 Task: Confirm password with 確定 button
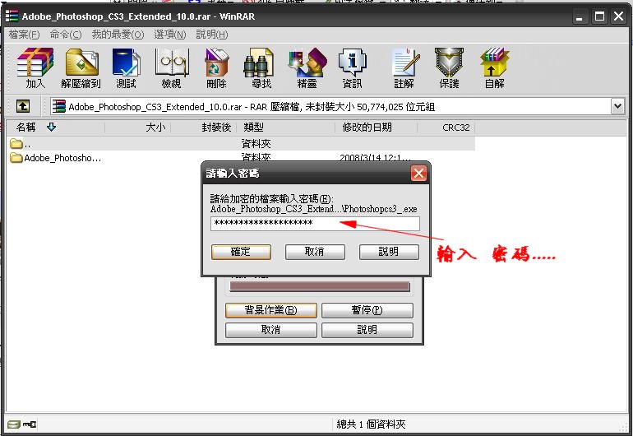(241, 252)
